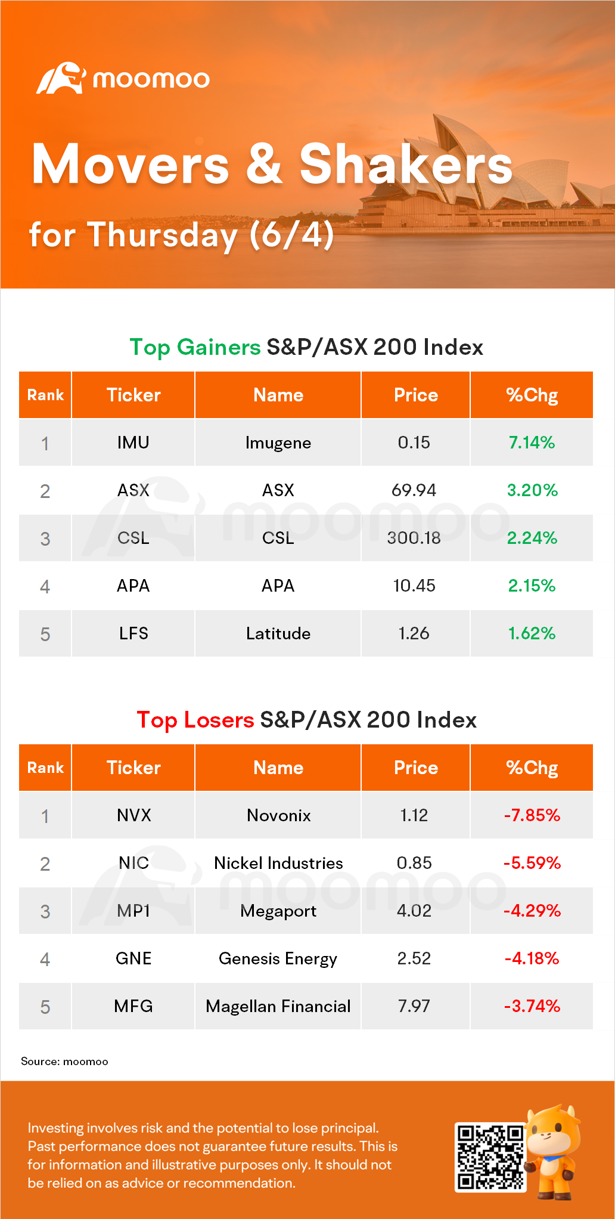Click the Megaport -4.29% change value
Viewport: 615px width, 1219px height.
pyautogui.click(x=532, y=911)
